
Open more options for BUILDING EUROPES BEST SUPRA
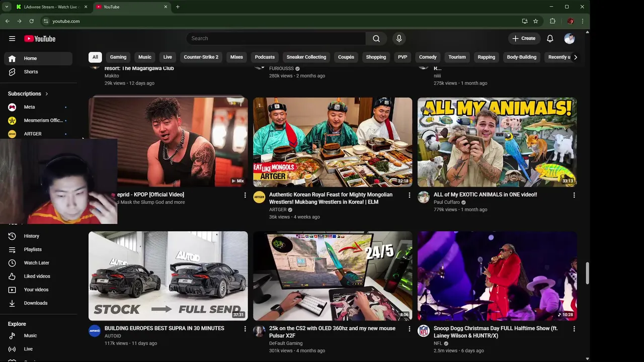[x=245, y=329]
